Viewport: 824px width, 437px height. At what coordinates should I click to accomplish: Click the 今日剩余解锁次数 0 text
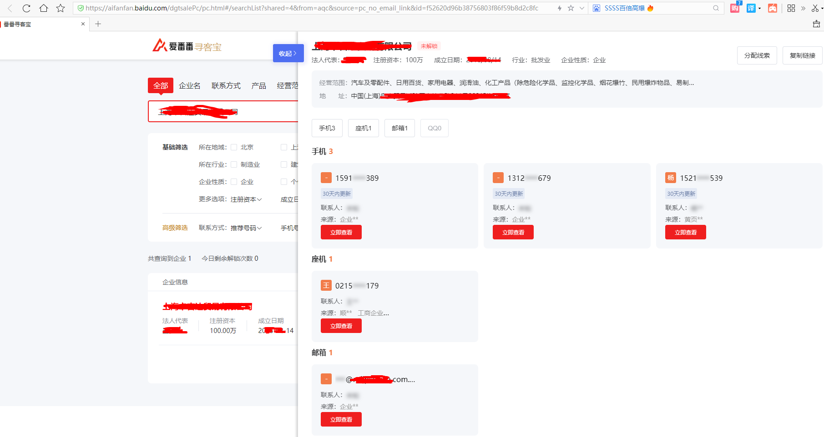(x=230, y=258)
